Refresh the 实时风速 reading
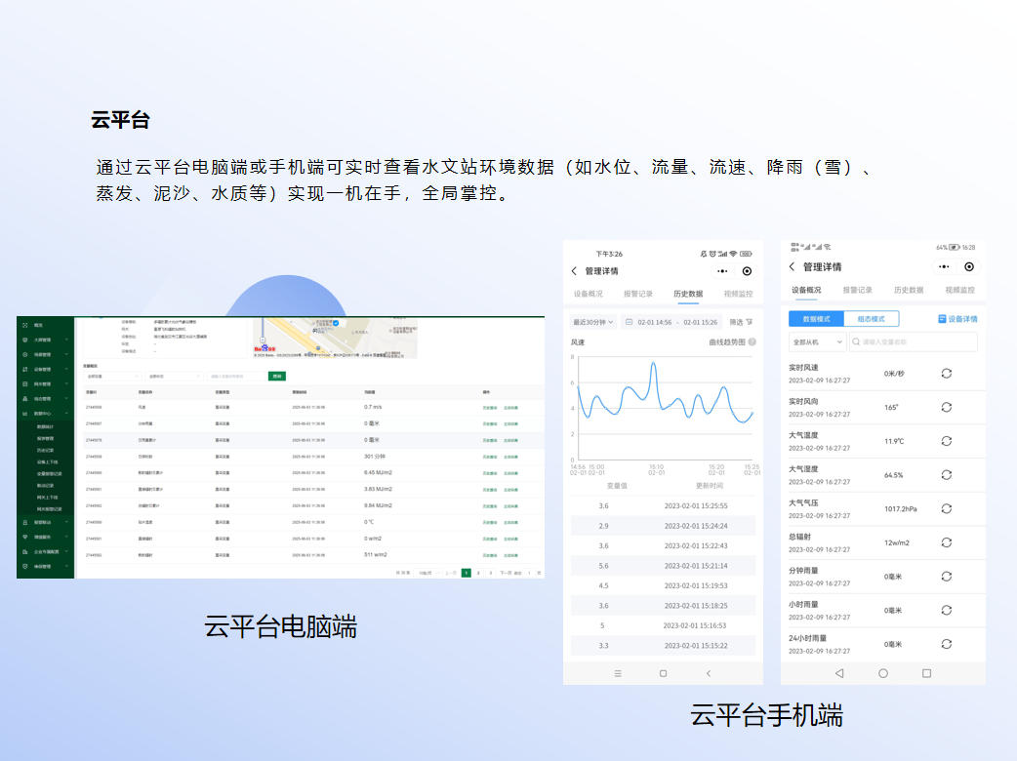Image resolution: width=1017 pixels, height=761 pixels. (x=946, y=374)
